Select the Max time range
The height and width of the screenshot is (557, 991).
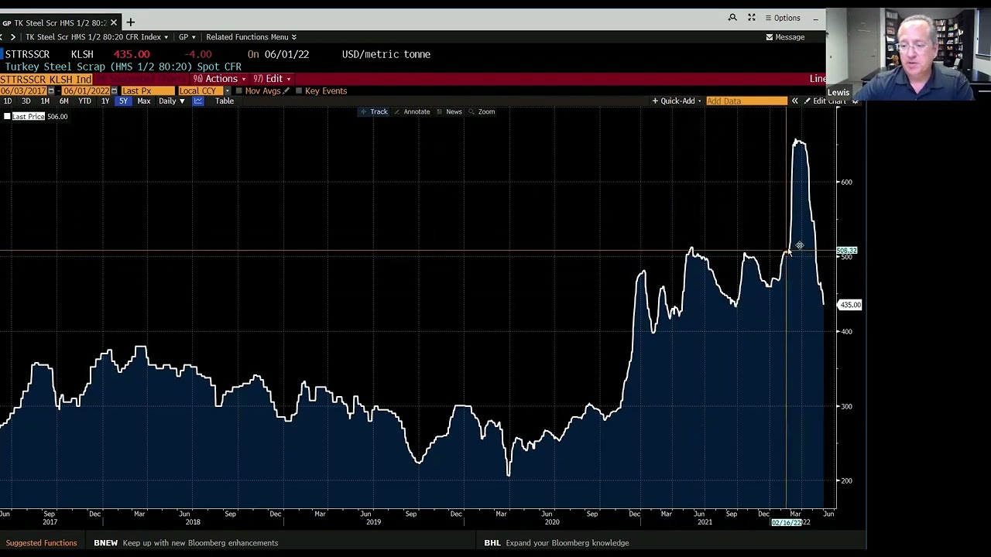point(143,101)
